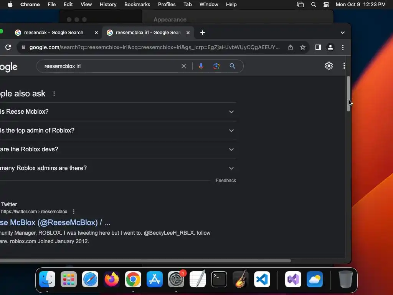The height and width of the screenshot is (295, 393).
Task: Open the Edit menu
Action: (x=68, y=5)
